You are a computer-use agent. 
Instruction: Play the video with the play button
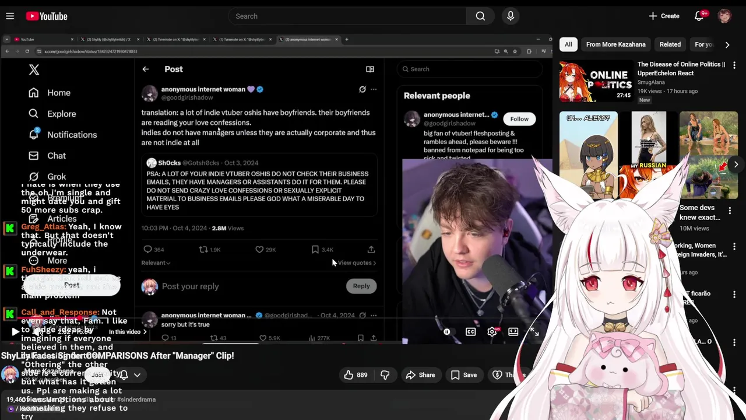tap(15, 332)
